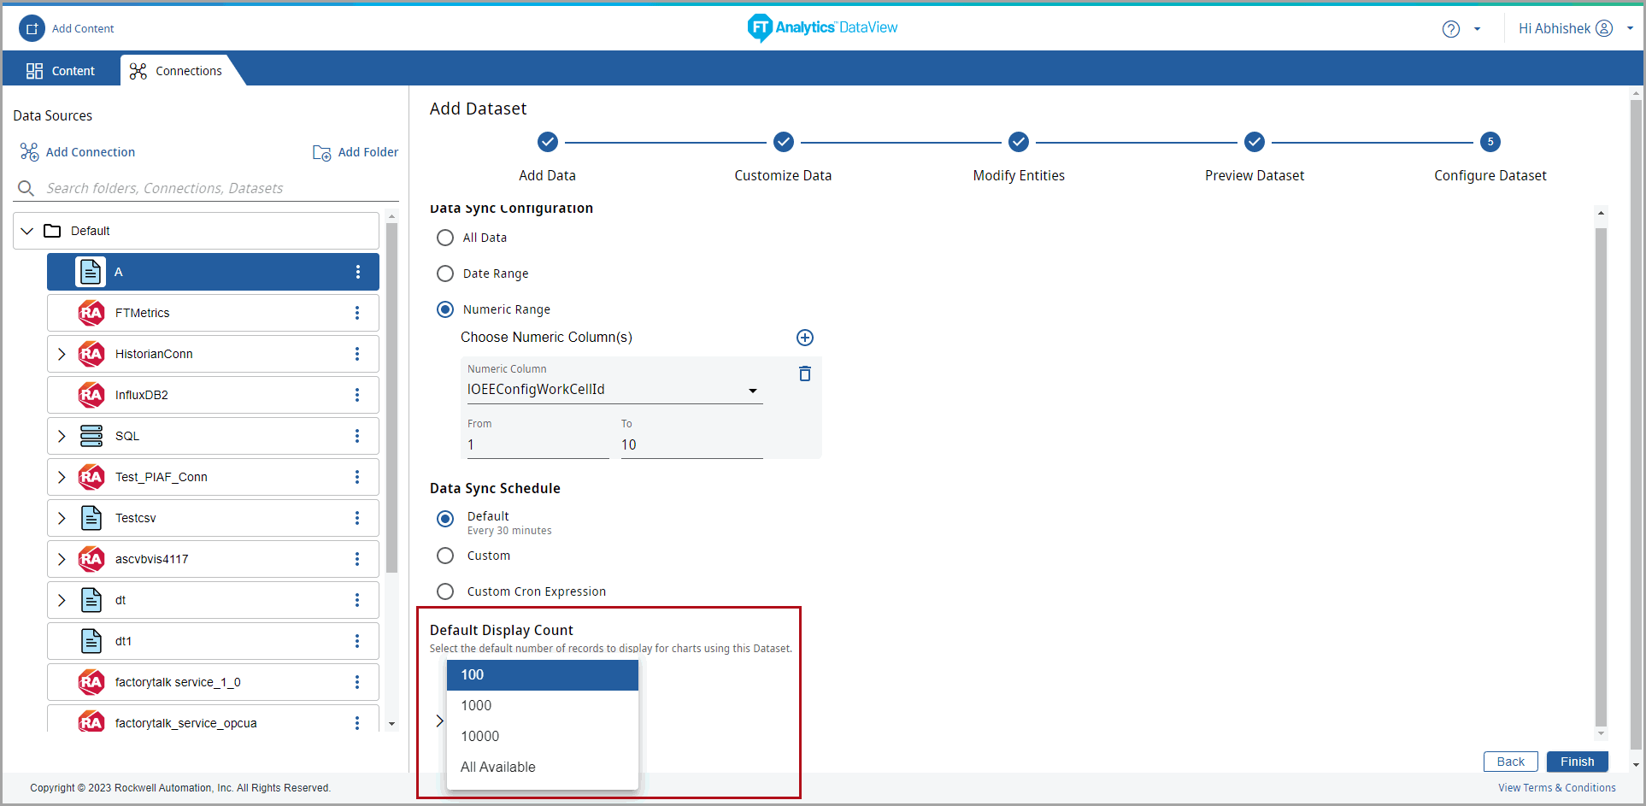
Task: Select the All Data radio button
Action: (x=445, y=238)
